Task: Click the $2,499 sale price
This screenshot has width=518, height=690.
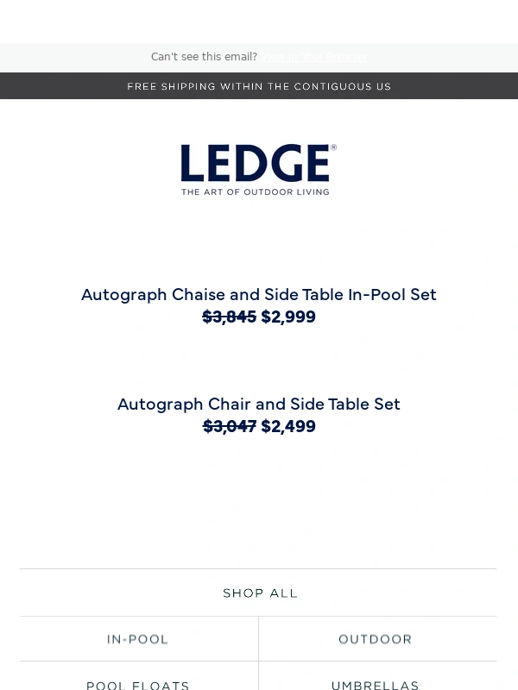Action: pos(288,426)
